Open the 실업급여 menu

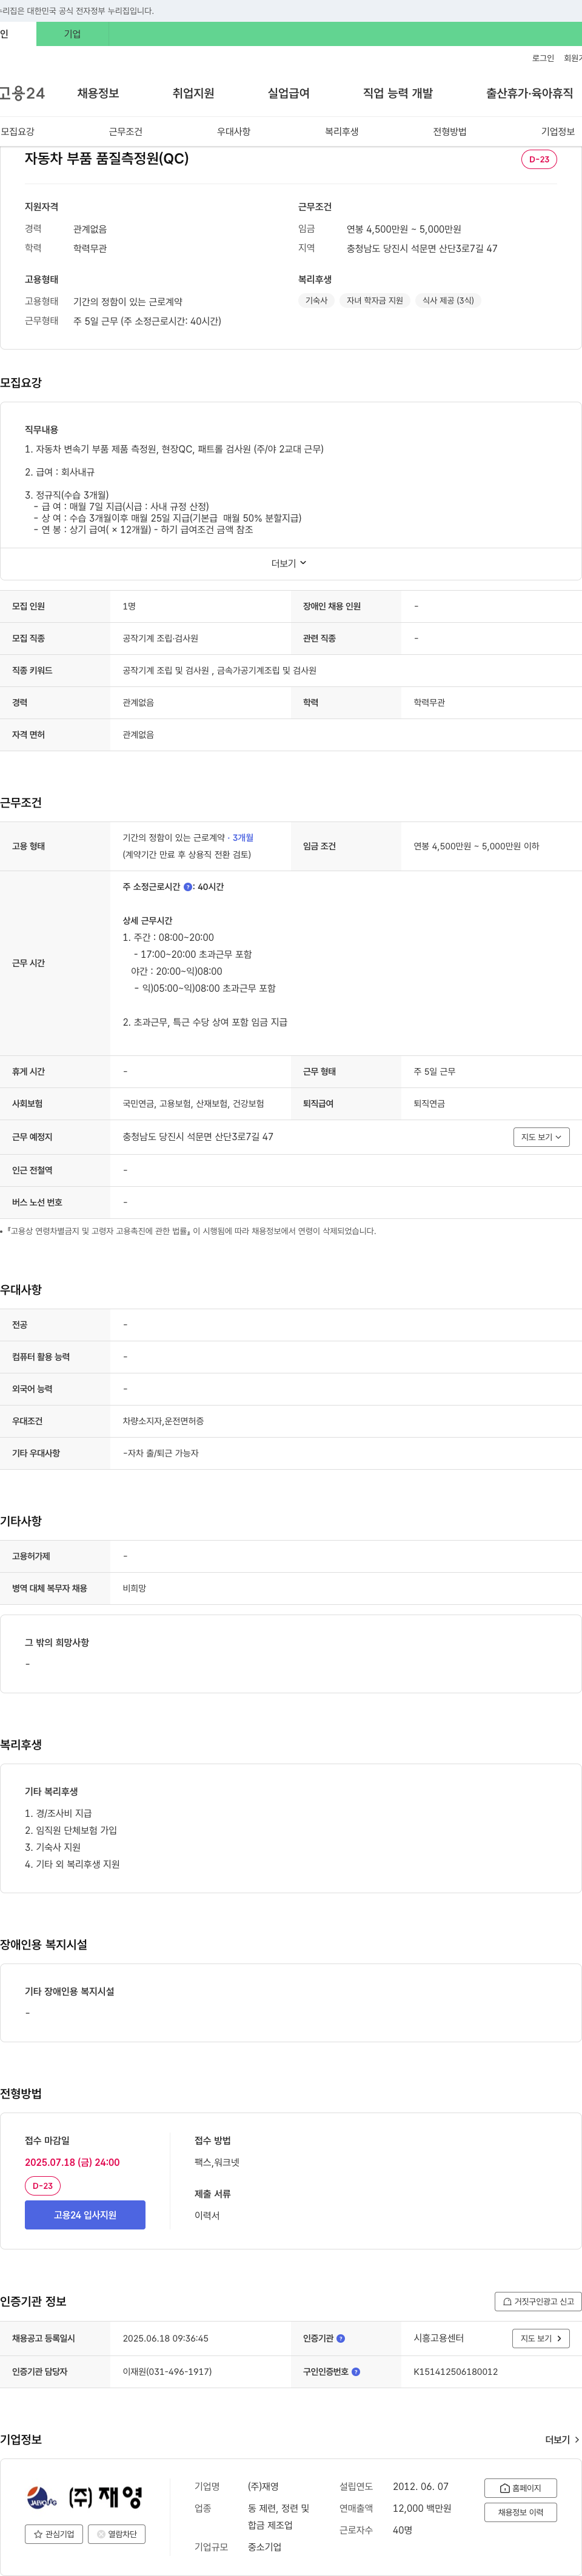pos(288,93)
